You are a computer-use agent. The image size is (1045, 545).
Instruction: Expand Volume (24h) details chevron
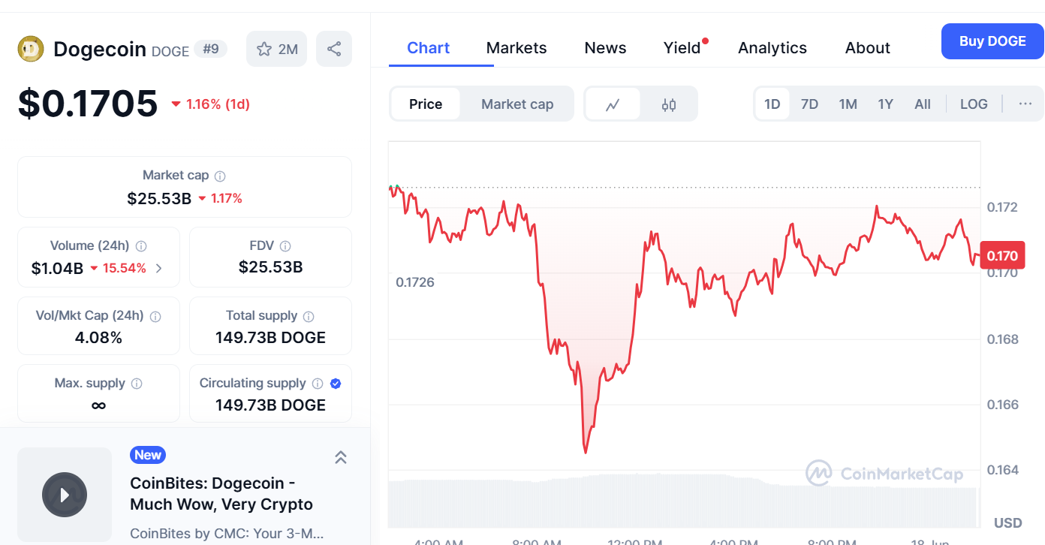158,268
